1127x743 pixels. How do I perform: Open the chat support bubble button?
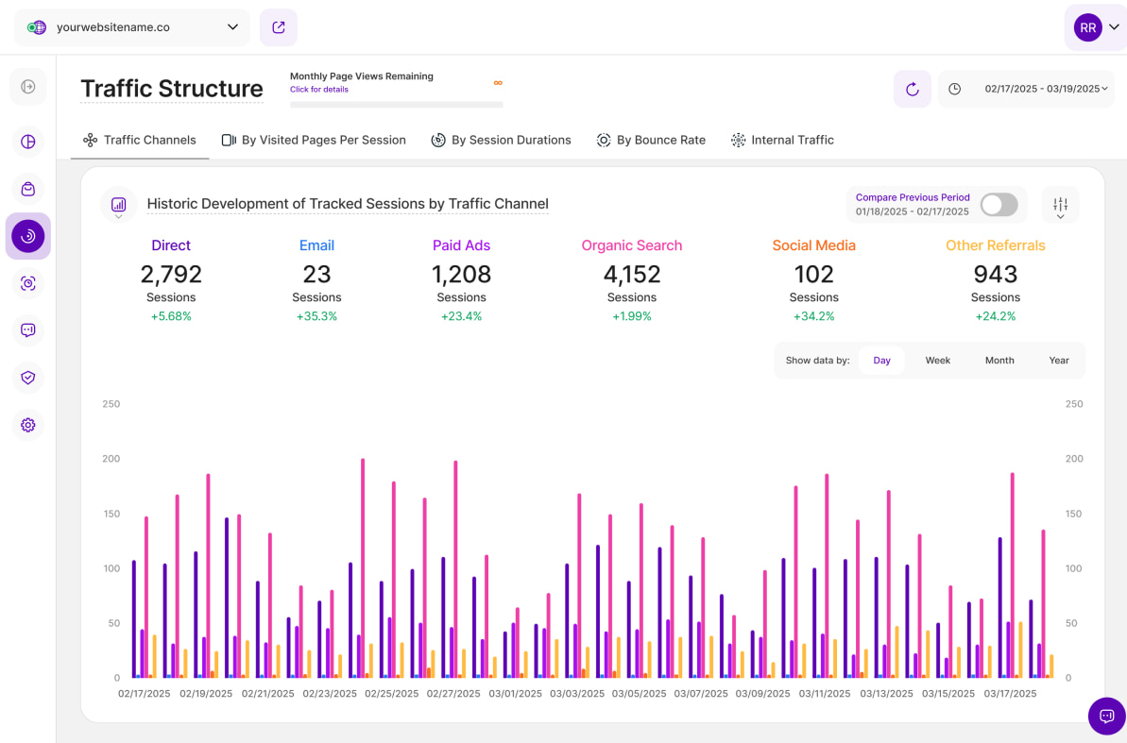pyautogui.click(x=1106, y=716)
